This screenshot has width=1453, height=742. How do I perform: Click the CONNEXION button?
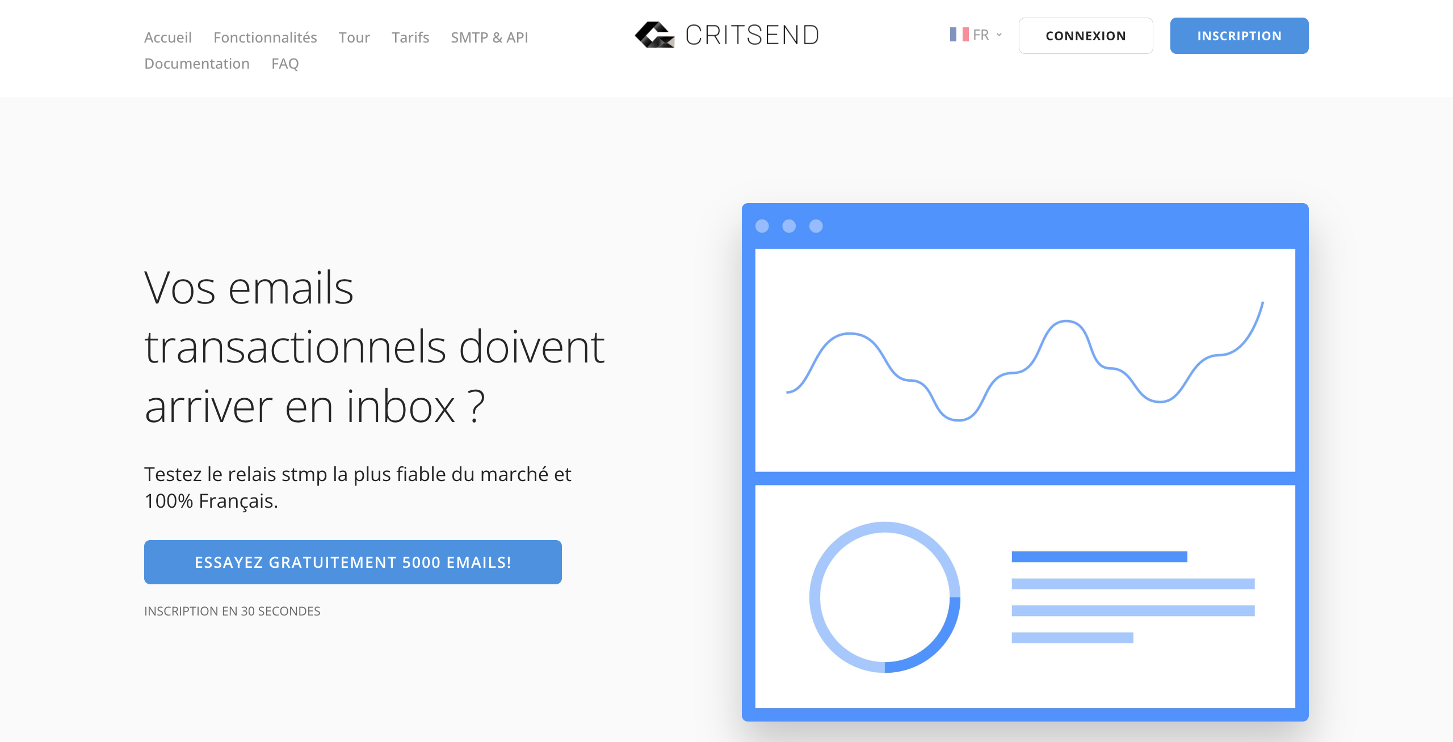coord(1086,36)
